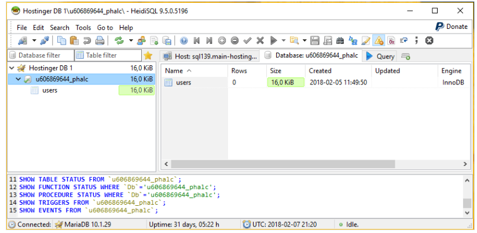477x233 pixels.
Task: Sort by the Updated column header
Action: click(405, 71)
